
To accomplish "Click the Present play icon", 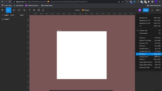I will point(152,10).
